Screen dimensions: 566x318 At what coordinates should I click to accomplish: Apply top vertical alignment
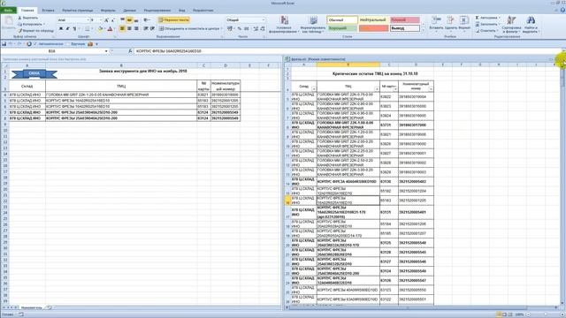pyautogui.click(x=123, y=20)
